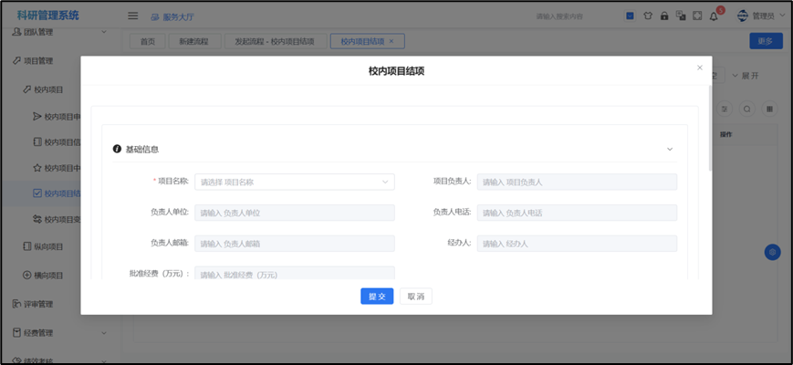This screenshot has width=793, height=365.
Task: Toggle fullscreen mode icon
Action: (697, 16)
